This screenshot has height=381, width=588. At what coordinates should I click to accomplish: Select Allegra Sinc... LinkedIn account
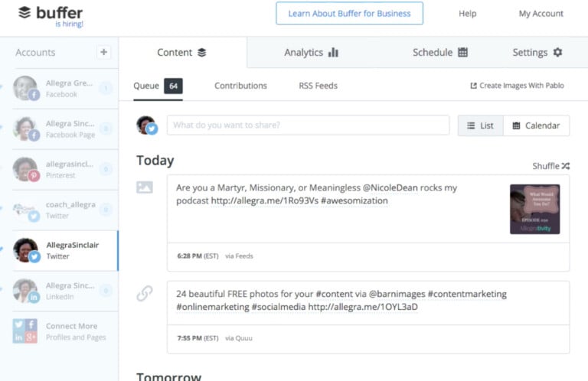coord(65,291)
